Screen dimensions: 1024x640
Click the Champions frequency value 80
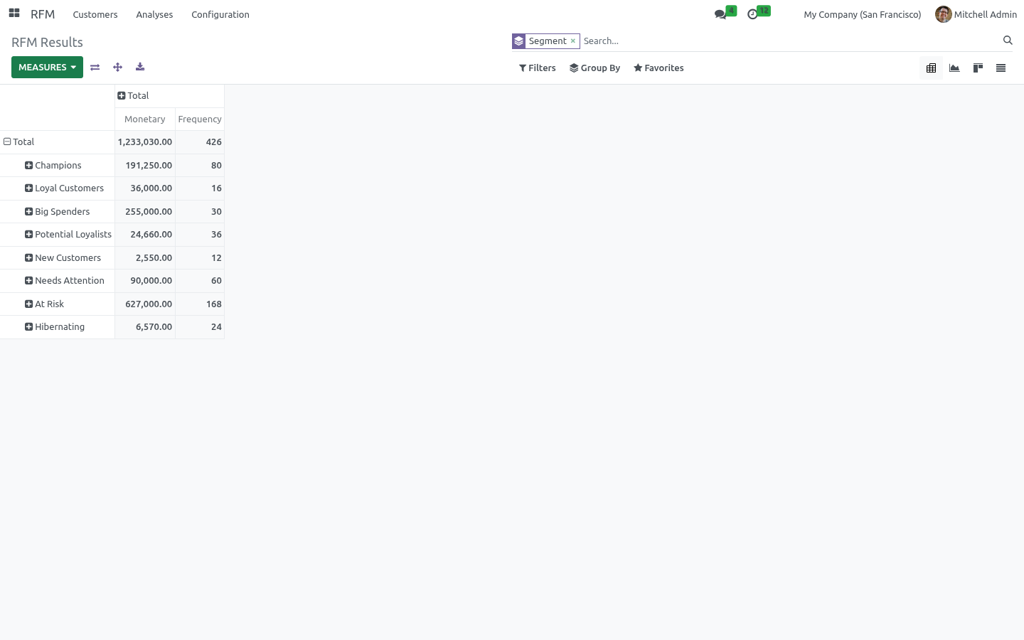tap(200, 166)
